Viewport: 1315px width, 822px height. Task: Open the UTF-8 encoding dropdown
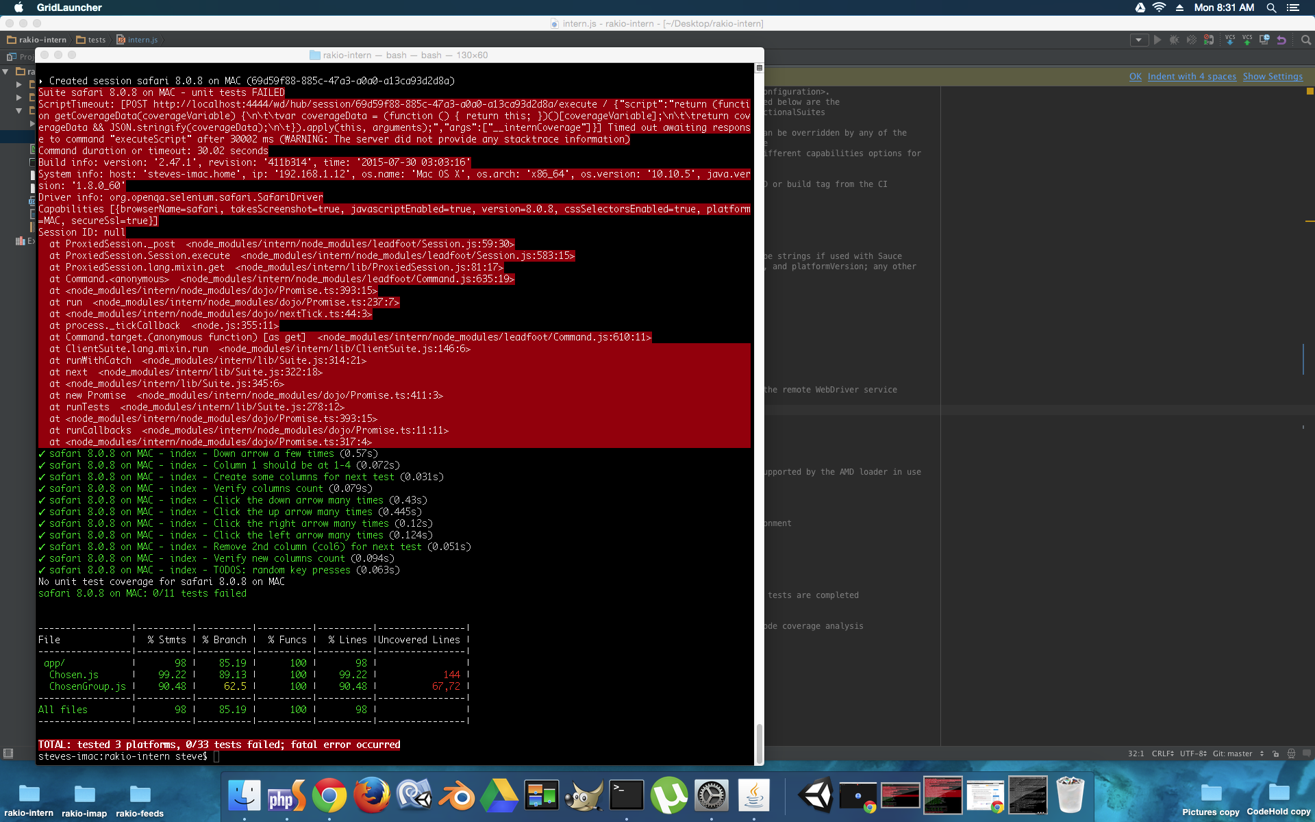(x=1193, y=754)
